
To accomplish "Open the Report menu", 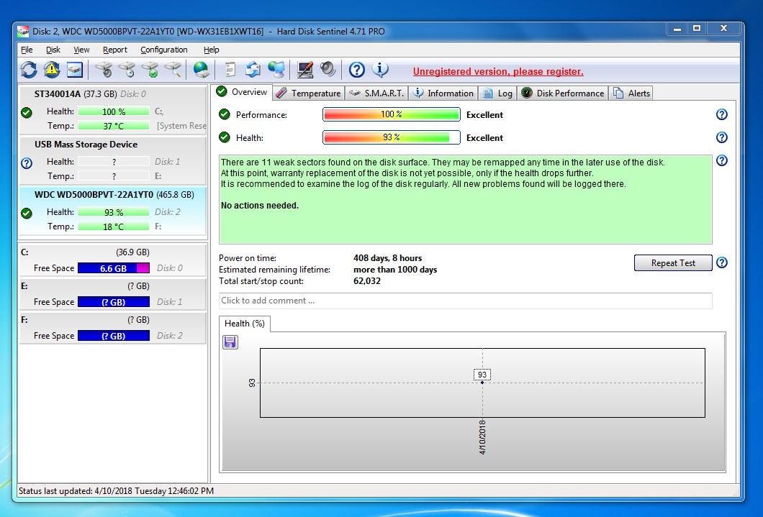I will [x=115, y=50].
